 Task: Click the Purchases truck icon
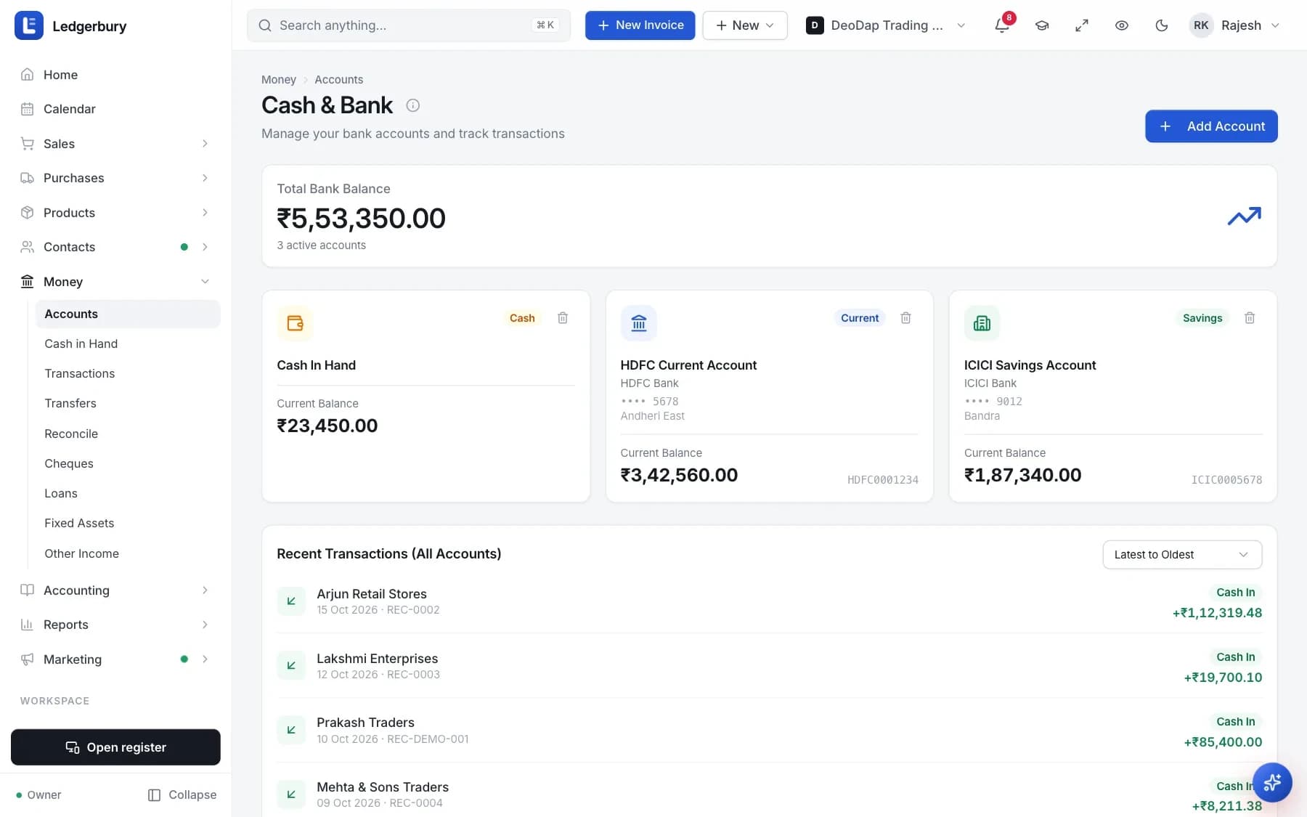tap(28, 178)
